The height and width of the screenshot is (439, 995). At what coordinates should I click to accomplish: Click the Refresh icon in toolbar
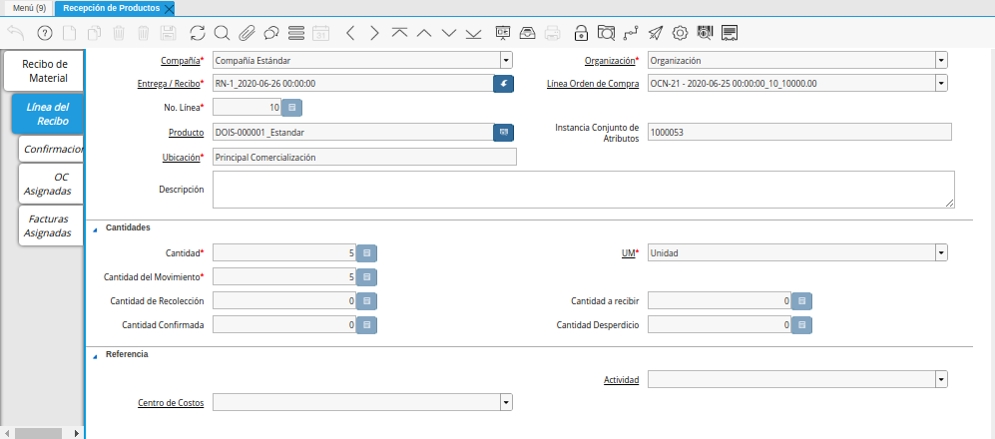coord(197,33)
